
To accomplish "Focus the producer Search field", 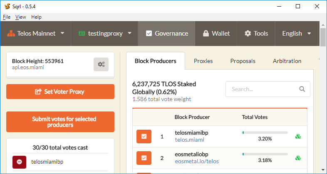I will (x=268, y=89).
